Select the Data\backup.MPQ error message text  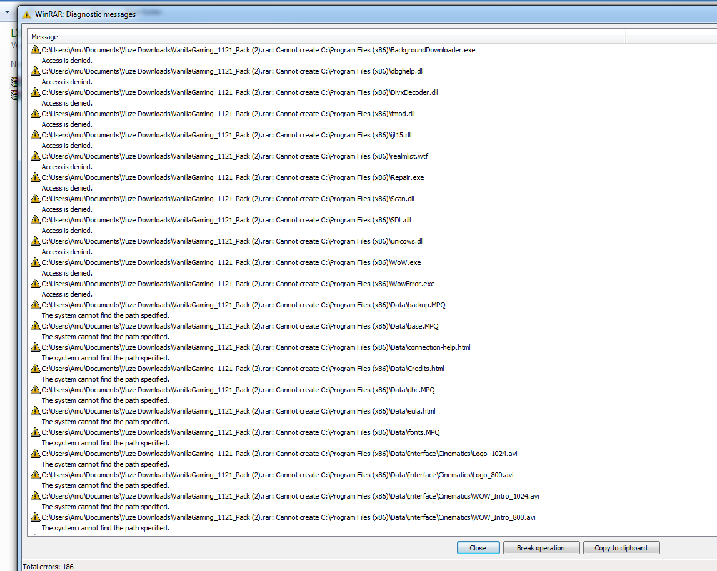(244, 305)
